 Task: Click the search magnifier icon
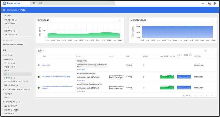34,3
